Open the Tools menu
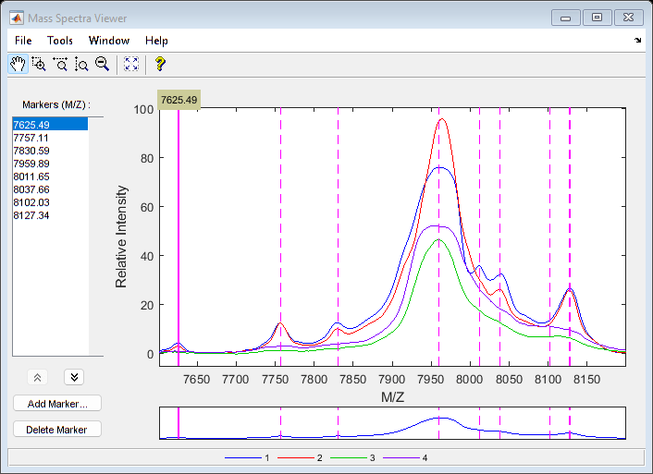This screenshot has width=653, height=474. [x=60, y=41]
